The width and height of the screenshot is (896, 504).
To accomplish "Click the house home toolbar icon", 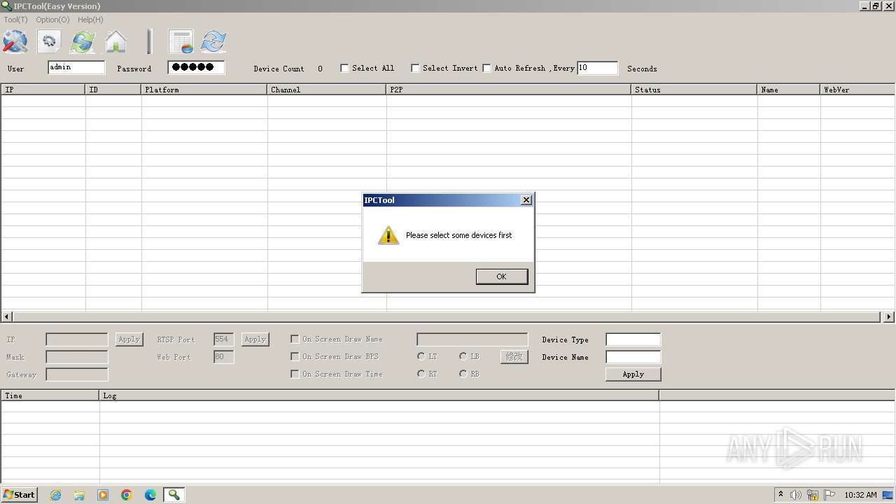I will click(115, 42).
